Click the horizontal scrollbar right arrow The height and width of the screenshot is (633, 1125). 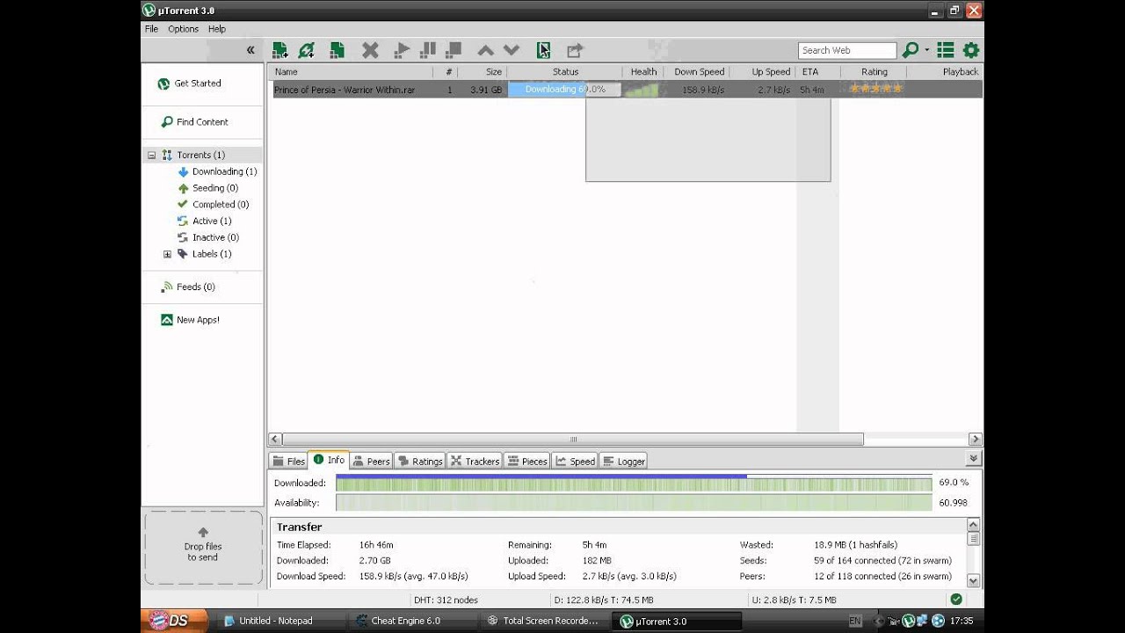tap(975, 439)
